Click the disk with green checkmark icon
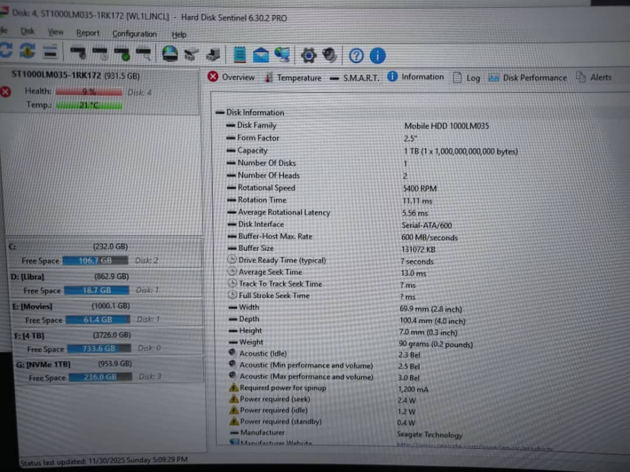The width and height of the screenshot is (630, 472). [x=122, y=54]
